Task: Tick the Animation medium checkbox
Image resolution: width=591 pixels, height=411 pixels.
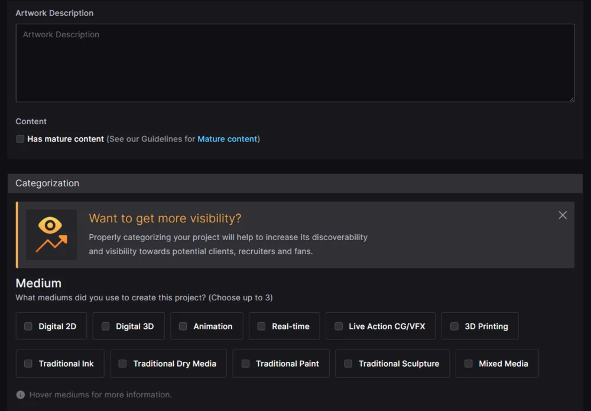Action: pos(183,326)
